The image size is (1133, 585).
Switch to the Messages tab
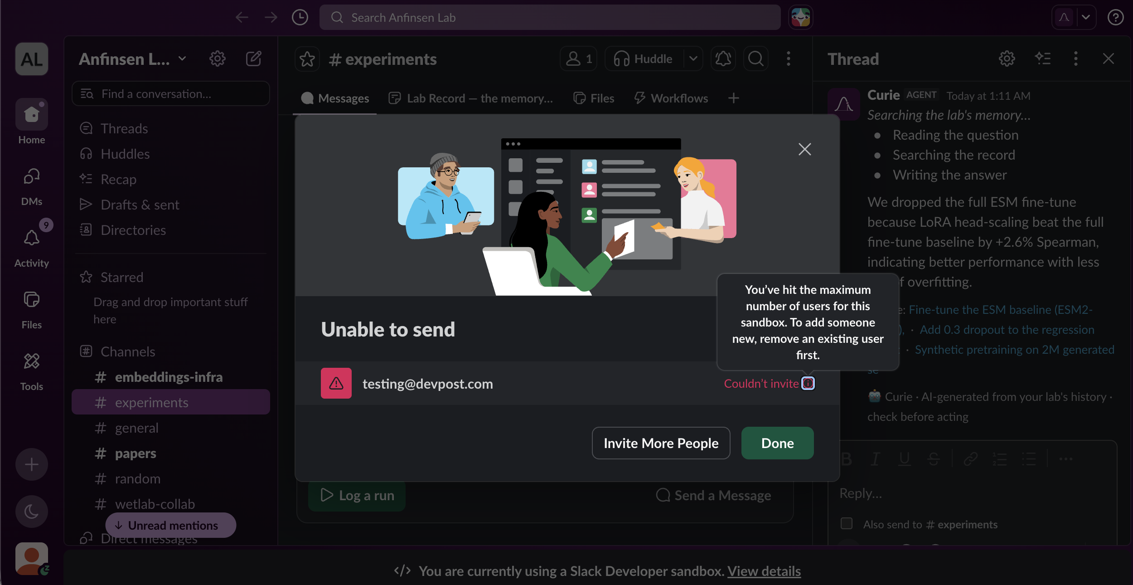coord(335,98)
